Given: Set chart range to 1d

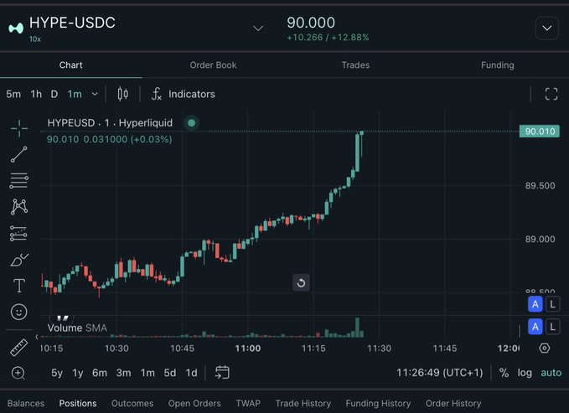Looking at the screenshot, I should point(191,373).
